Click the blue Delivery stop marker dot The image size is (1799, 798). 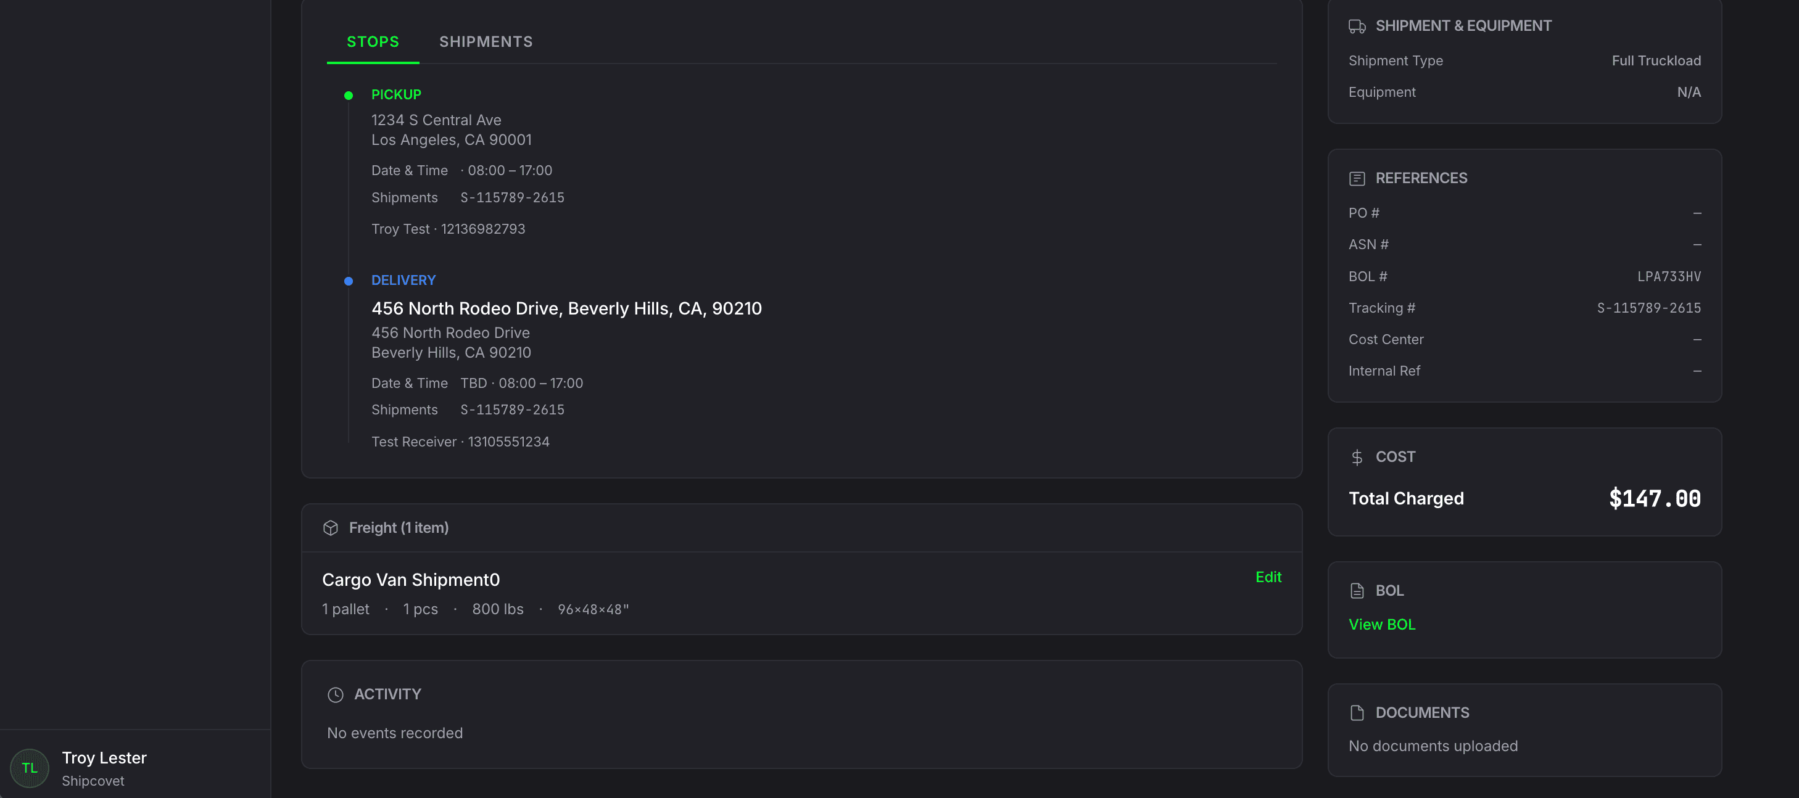[349, 281]
